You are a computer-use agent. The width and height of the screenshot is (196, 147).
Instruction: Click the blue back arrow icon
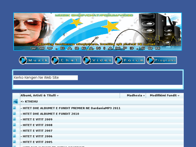[x=15, y=101]
